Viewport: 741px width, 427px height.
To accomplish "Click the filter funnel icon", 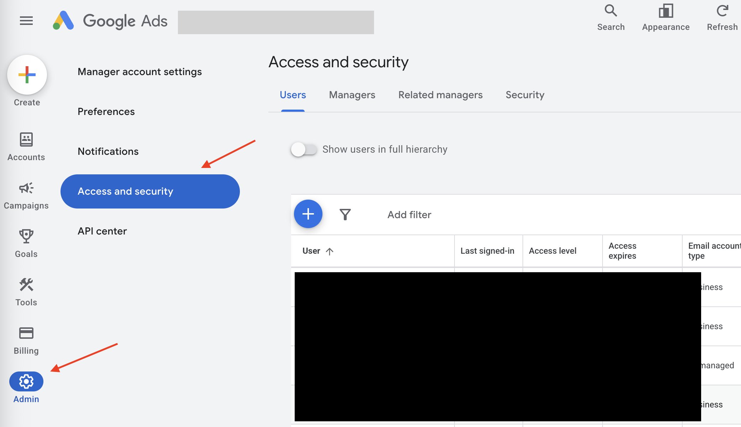I will (345, 215).
